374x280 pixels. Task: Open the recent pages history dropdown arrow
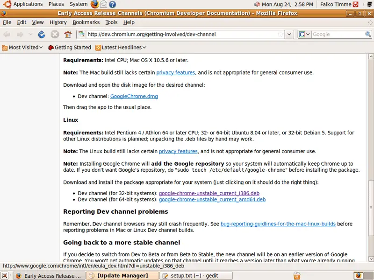(30, 35)
